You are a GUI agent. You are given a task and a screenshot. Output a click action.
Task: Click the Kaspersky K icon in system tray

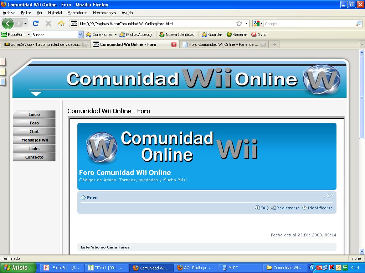click(332, 268)
